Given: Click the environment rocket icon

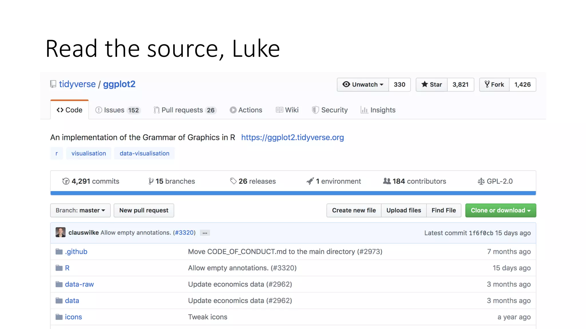Looking at the screenshot, I should [310, 181].
